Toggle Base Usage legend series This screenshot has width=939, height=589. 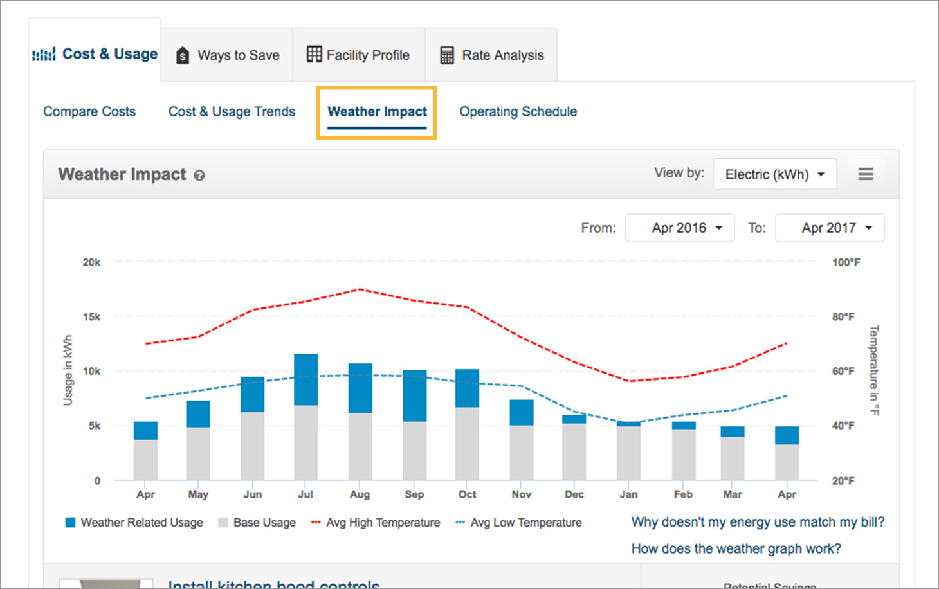(x=257, y=523)
